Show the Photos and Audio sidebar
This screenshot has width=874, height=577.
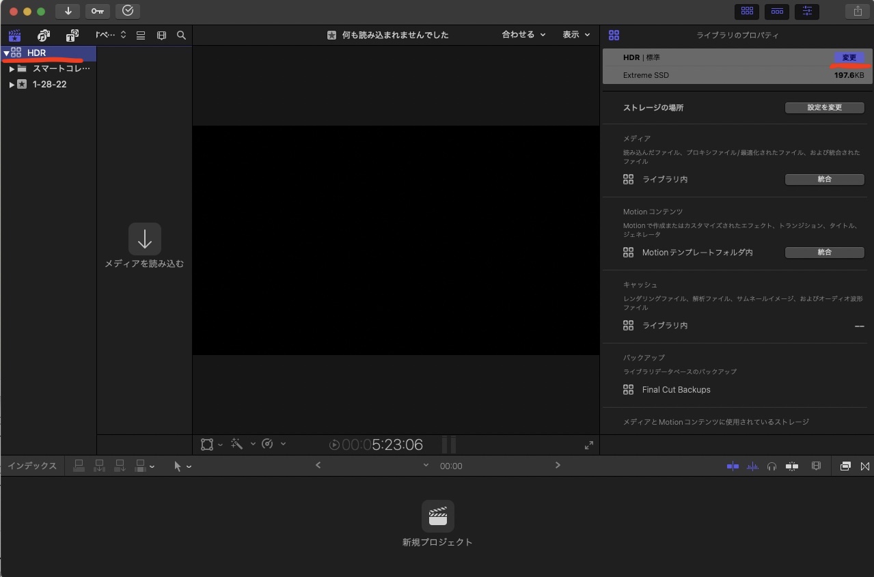(44, 36)
